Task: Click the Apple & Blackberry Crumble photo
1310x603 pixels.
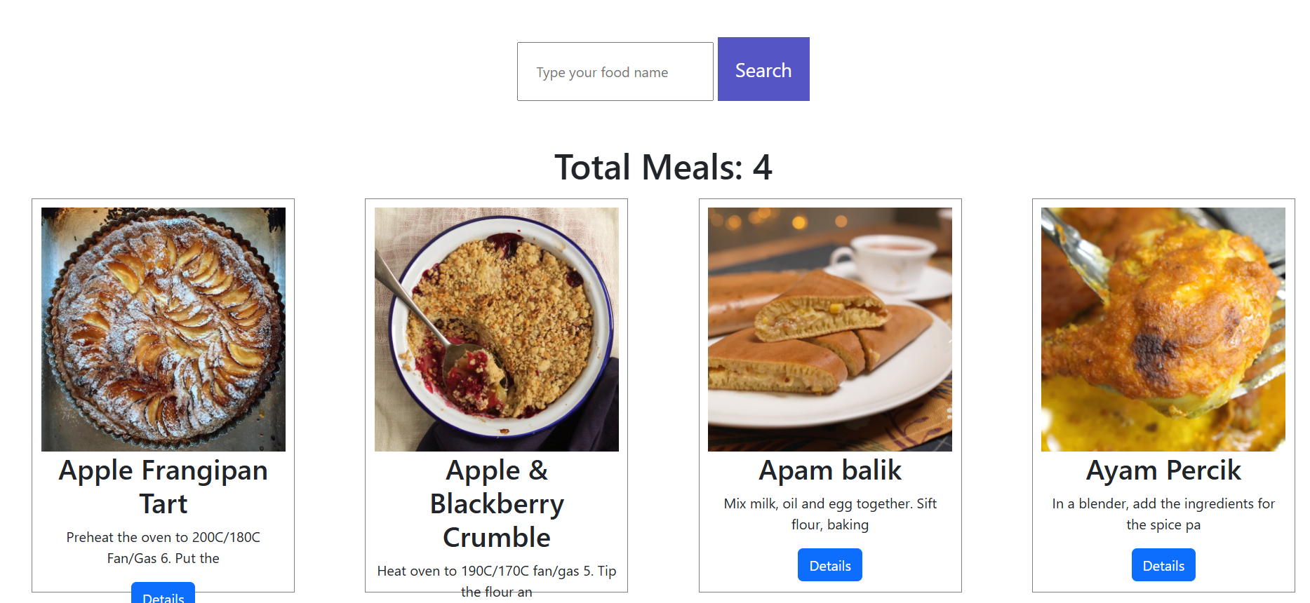Action: [496, 329]
